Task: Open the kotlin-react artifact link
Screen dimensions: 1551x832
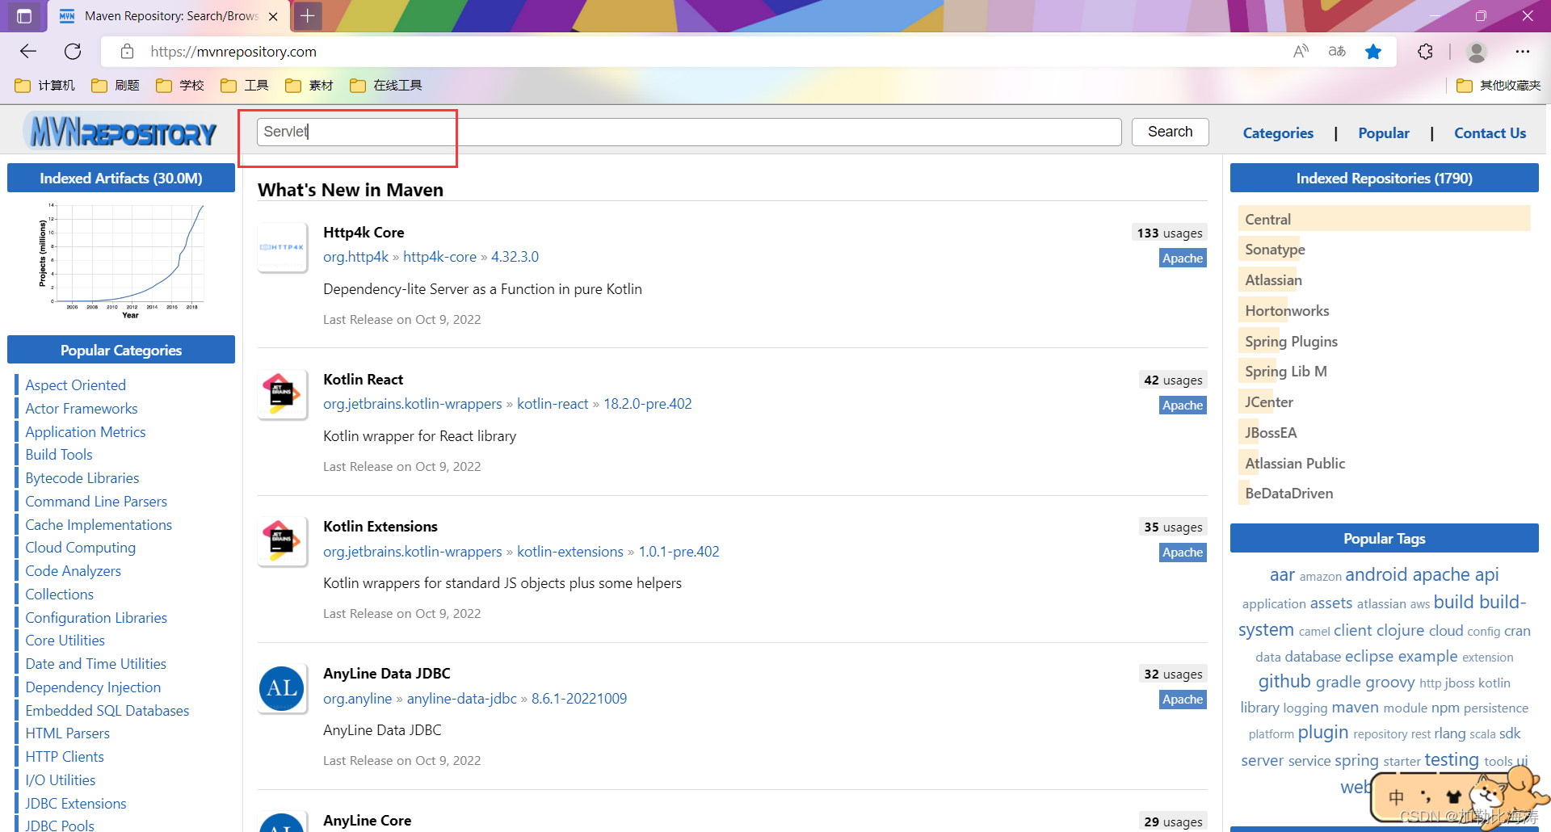Action: (553, 404)
